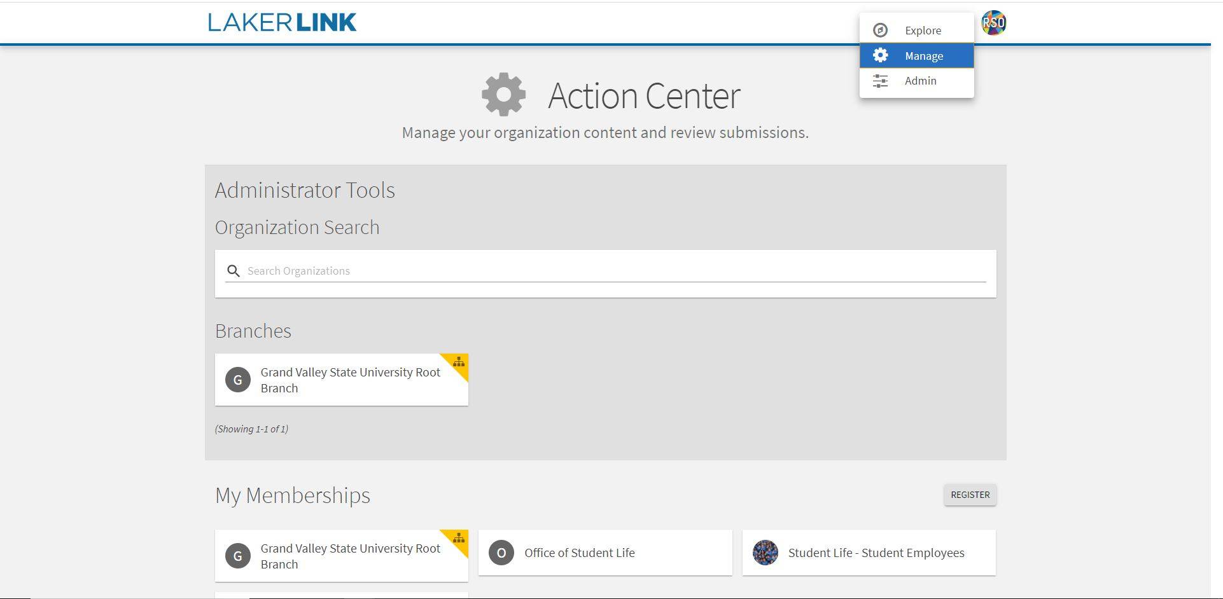
Task: Open Office of Student Life organization
Action: (x=580, y=553)
